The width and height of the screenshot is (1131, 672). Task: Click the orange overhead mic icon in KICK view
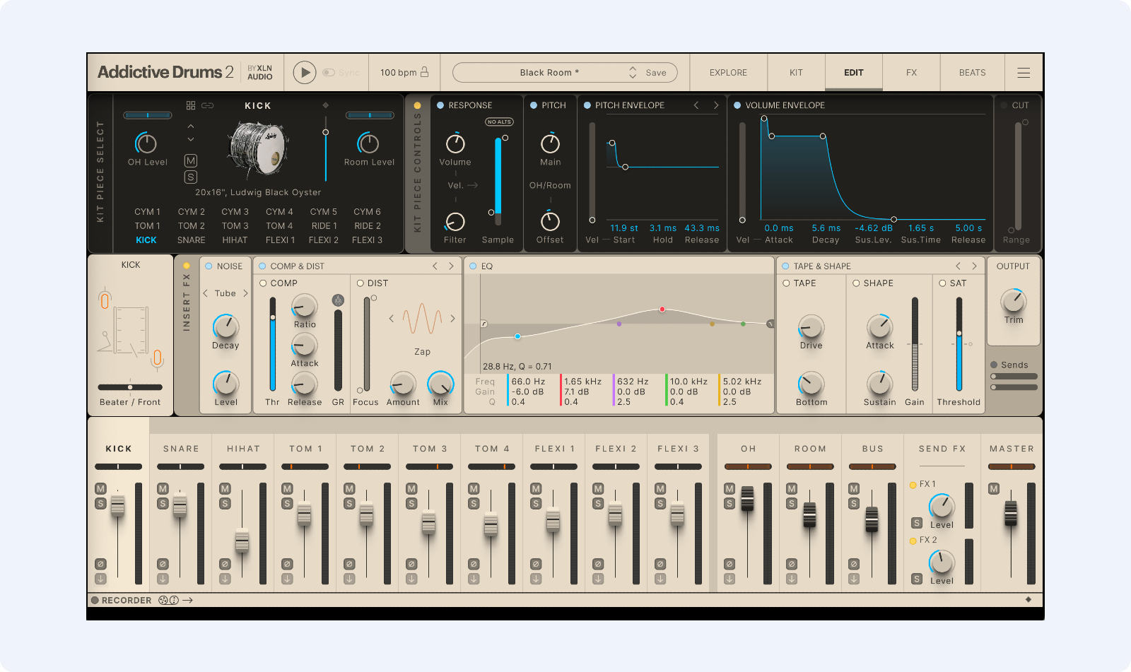(105, 300)
